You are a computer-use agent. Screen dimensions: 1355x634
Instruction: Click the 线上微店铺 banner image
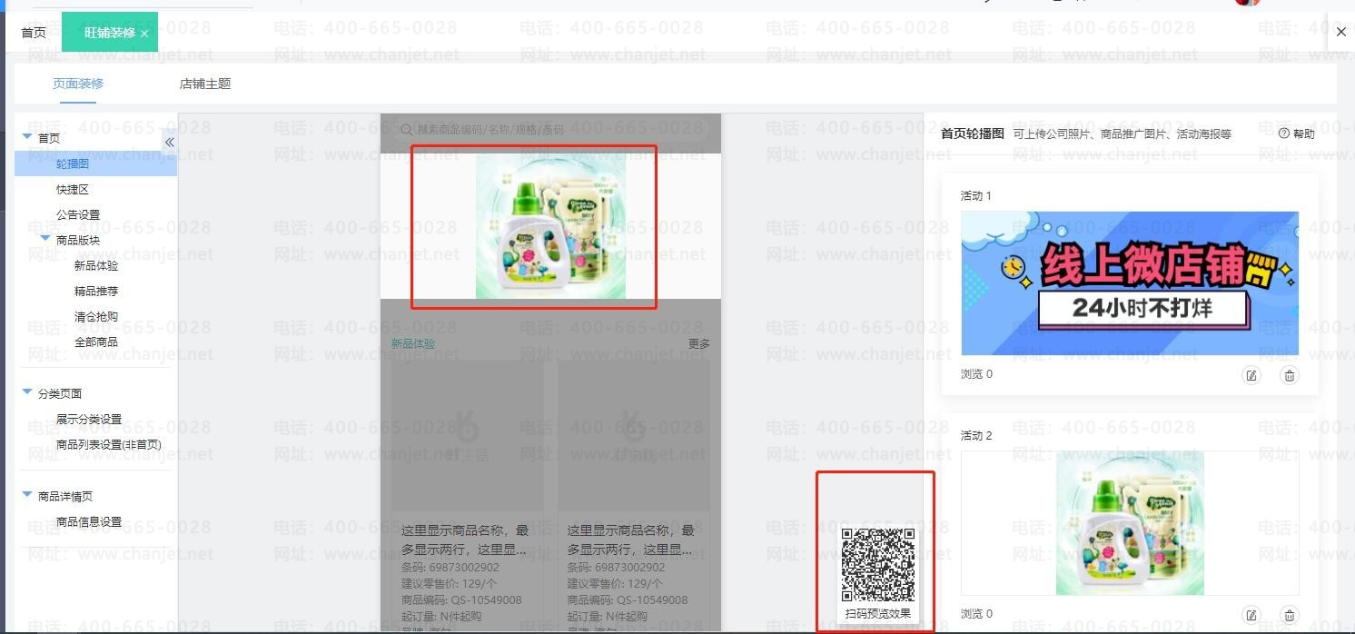point(1130,283)
